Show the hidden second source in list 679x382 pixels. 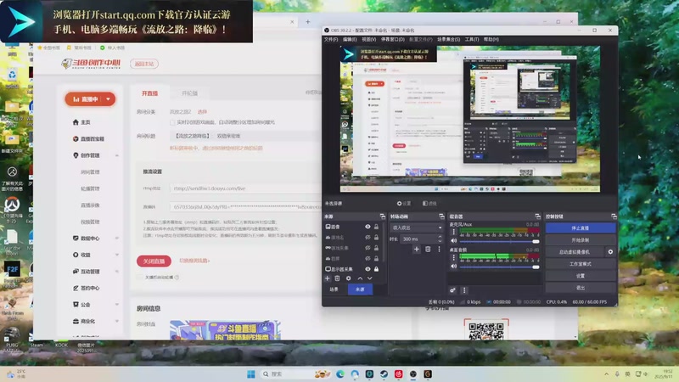368,238
